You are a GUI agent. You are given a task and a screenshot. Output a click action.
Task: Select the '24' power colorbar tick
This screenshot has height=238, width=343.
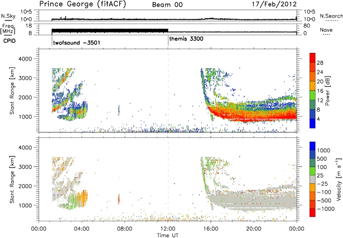(320, 72)
